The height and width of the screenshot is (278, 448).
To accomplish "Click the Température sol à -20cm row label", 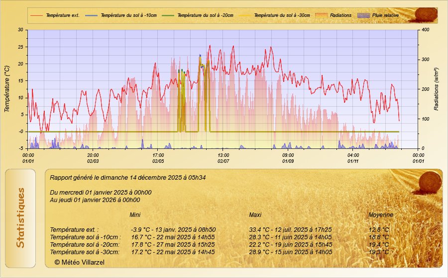I will tap(85, 245).
